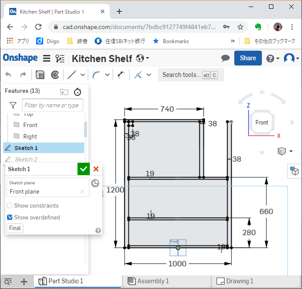Expand the fillet tool dropdown arrow
Screen dimensions: 302x289
107,75
